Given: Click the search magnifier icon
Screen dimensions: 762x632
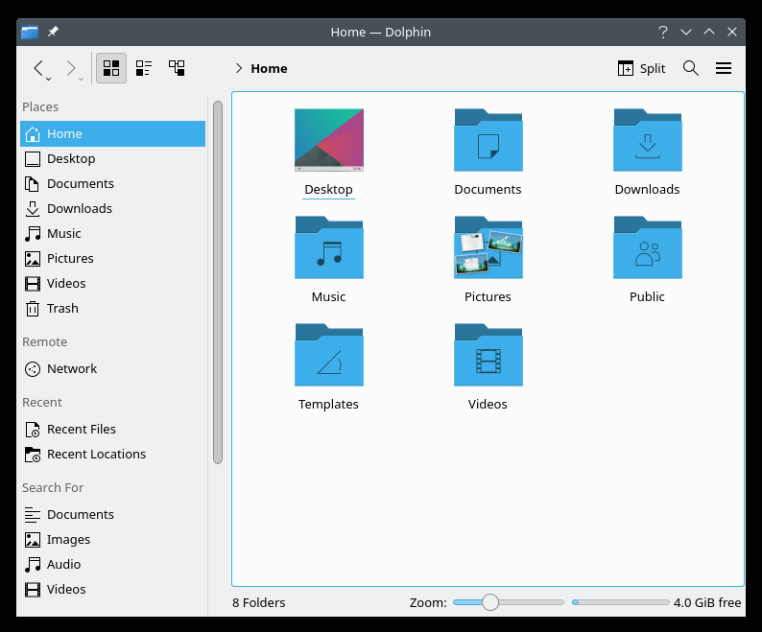Looking at the screenshot, I should click(690, 68).
